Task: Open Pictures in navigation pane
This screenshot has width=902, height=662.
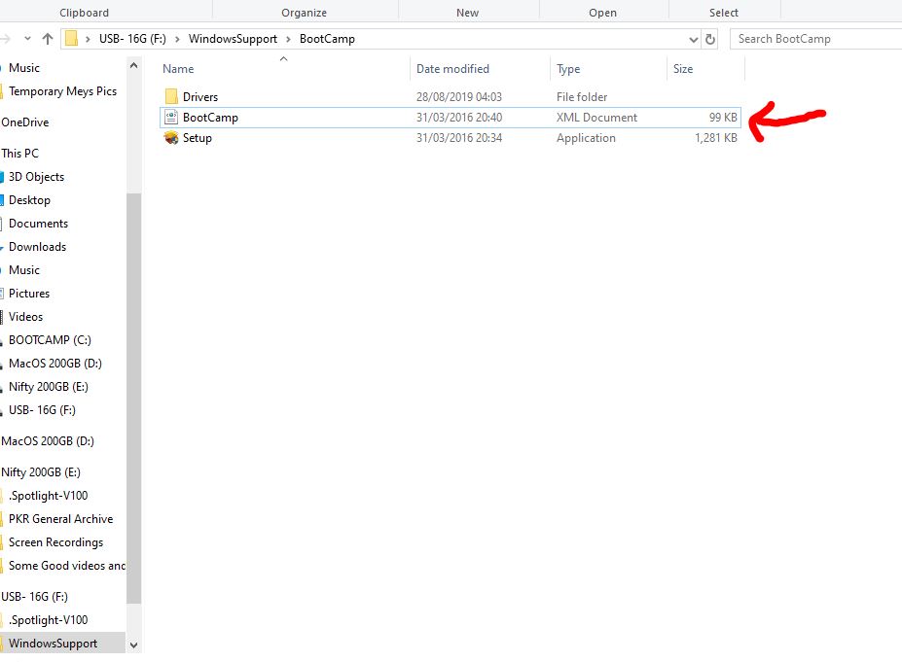Action: pyautogui.click(x=29, y=294)
